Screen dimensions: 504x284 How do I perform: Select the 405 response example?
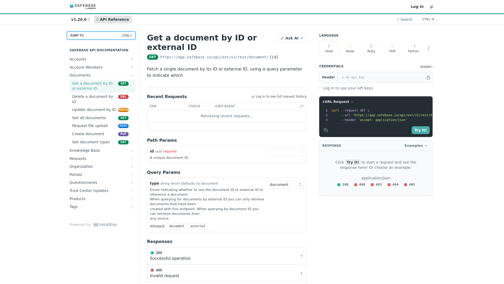pos(409,185)
